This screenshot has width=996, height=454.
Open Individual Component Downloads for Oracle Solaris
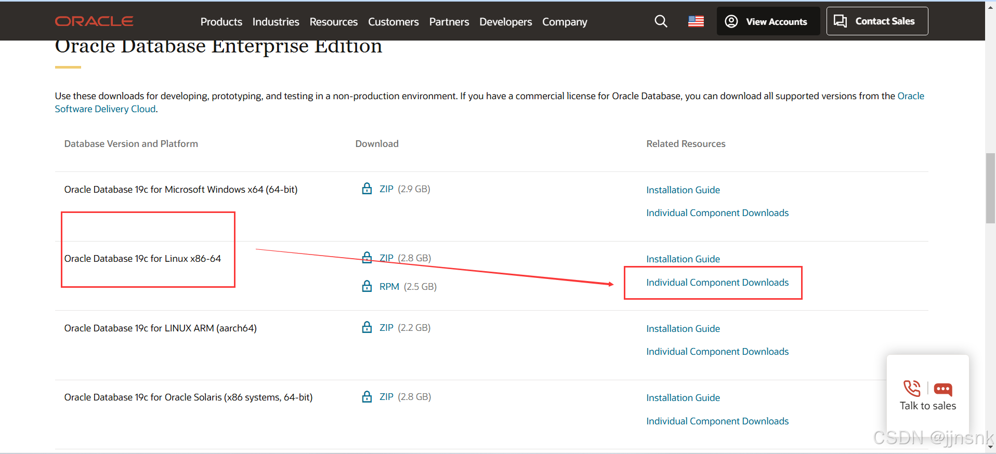pyautogui.click(x=717, y=421)
